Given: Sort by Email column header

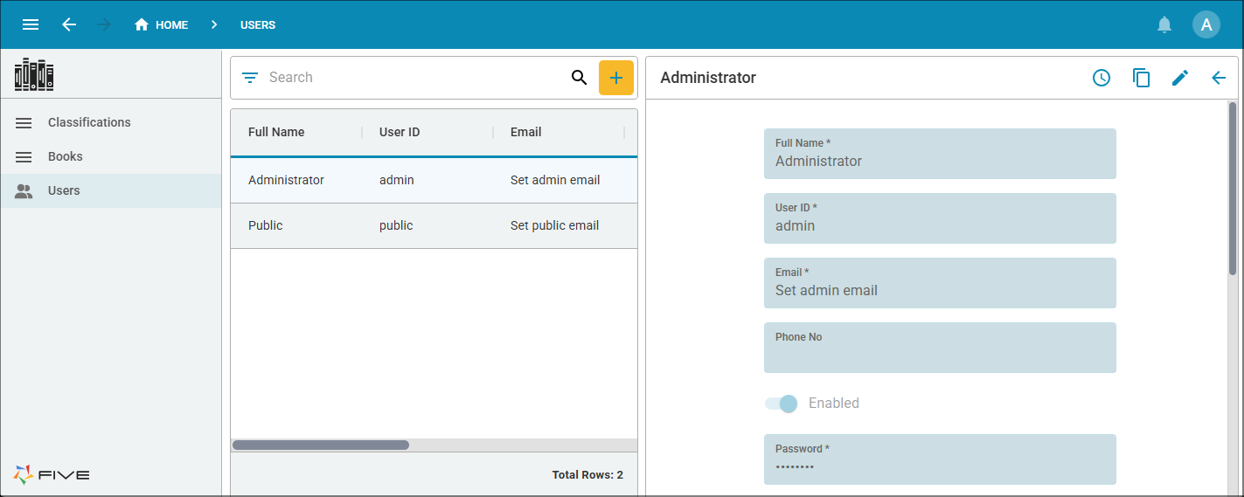Looking at the screenshot, I should tap(526, 133).
